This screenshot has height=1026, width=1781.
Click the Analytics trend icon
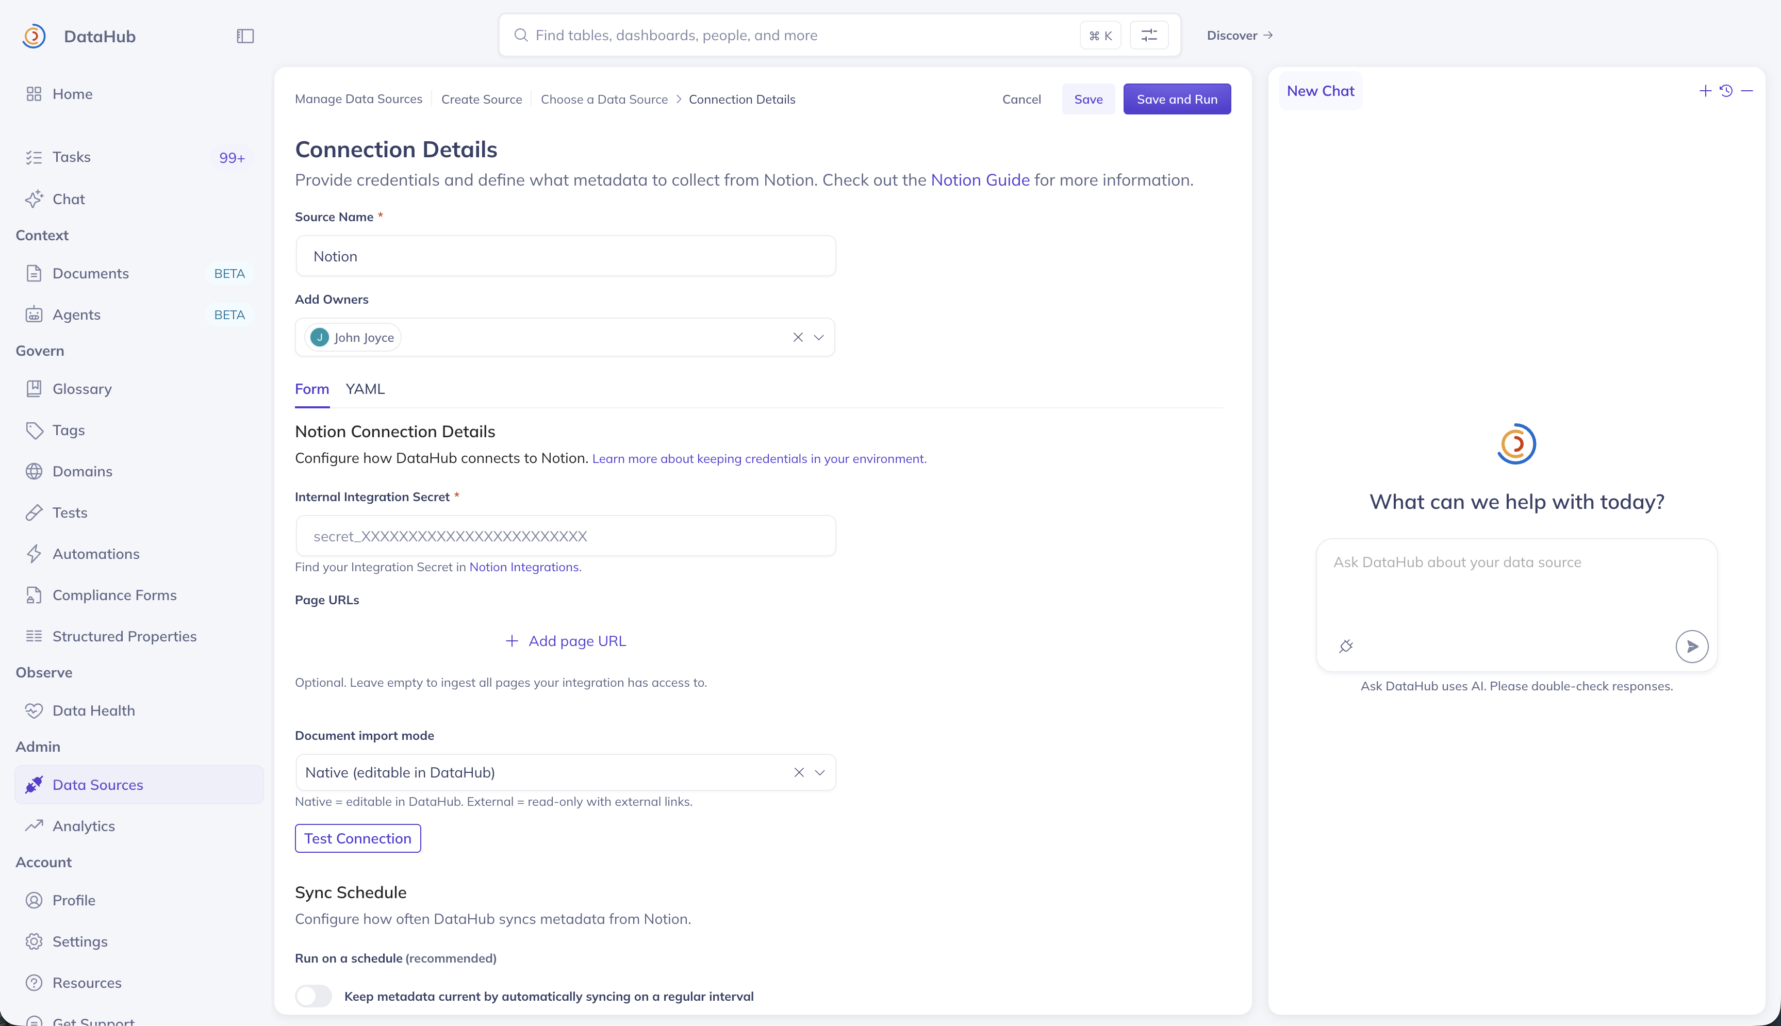[x=34, y=826]
